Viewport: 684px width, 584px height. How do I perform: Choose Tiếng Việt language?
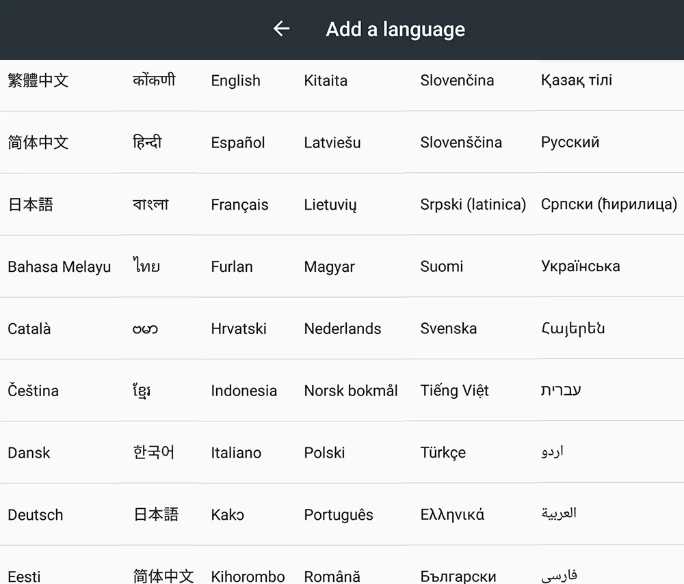tap(455, 390)
